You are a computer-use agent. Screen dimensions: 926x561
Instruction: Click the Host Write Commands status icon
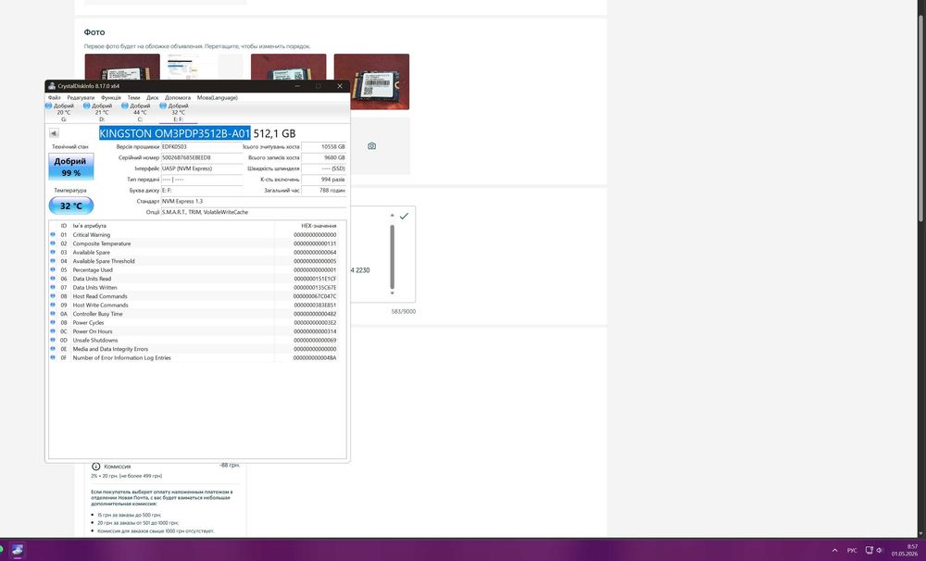(x=53, y=305)
